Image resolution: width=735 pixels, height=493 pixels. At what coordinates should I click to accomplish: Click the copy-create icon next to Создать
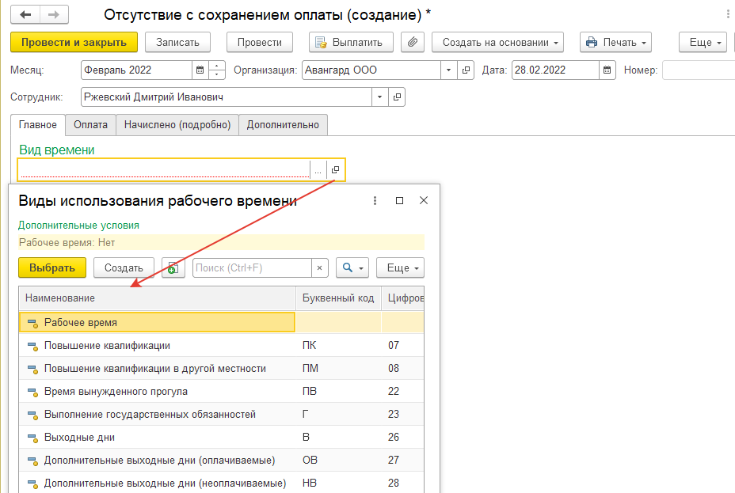(x=173, y=267)
